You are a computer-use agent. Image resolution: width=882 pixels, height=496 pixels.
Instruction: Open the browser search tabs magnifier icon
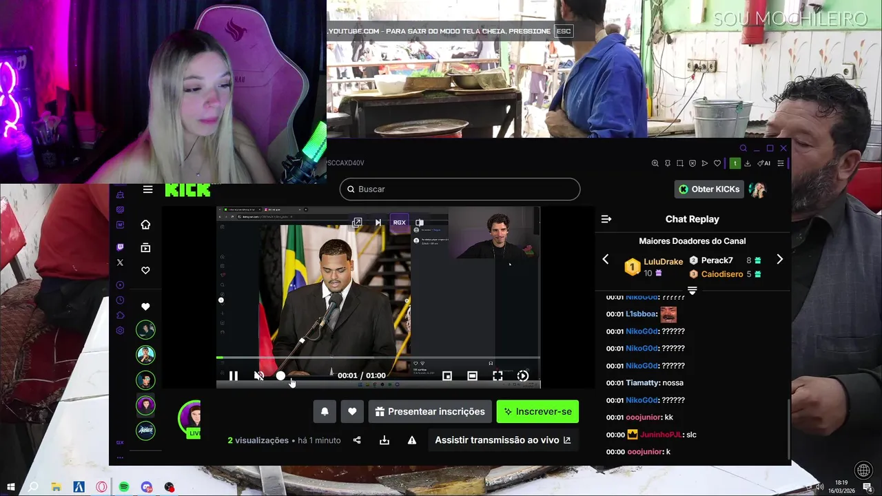(x=743, y=148)
